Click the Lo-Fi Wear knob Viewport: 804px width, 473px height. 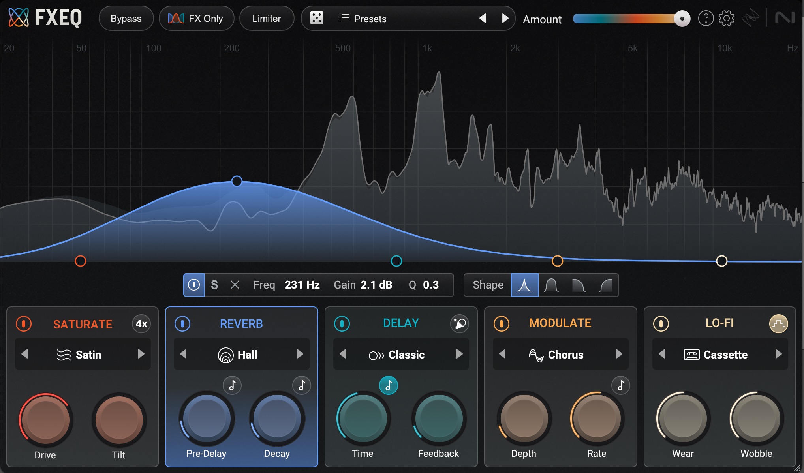tap(683, 419)
